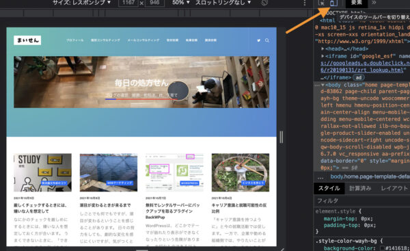
Task: Switch to the 要素 panel tab
Action: tap(357, 3)
